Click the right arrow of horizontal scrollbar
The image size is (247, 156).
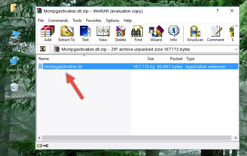coord(235,138)
